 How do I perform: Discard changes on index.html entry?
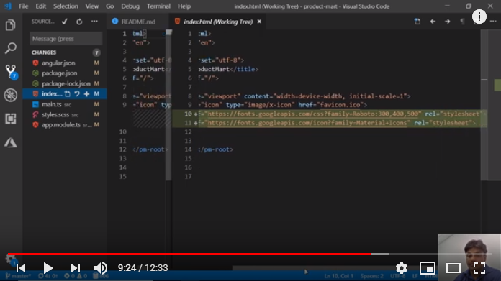click(77, 93)
